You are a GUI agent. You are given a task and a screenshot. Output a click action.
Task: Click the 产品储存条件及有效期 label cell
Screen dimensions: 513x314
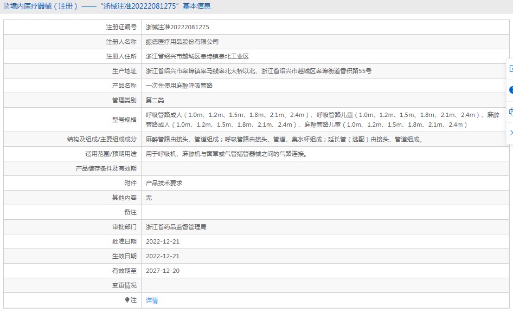click(x=72, y=168)
